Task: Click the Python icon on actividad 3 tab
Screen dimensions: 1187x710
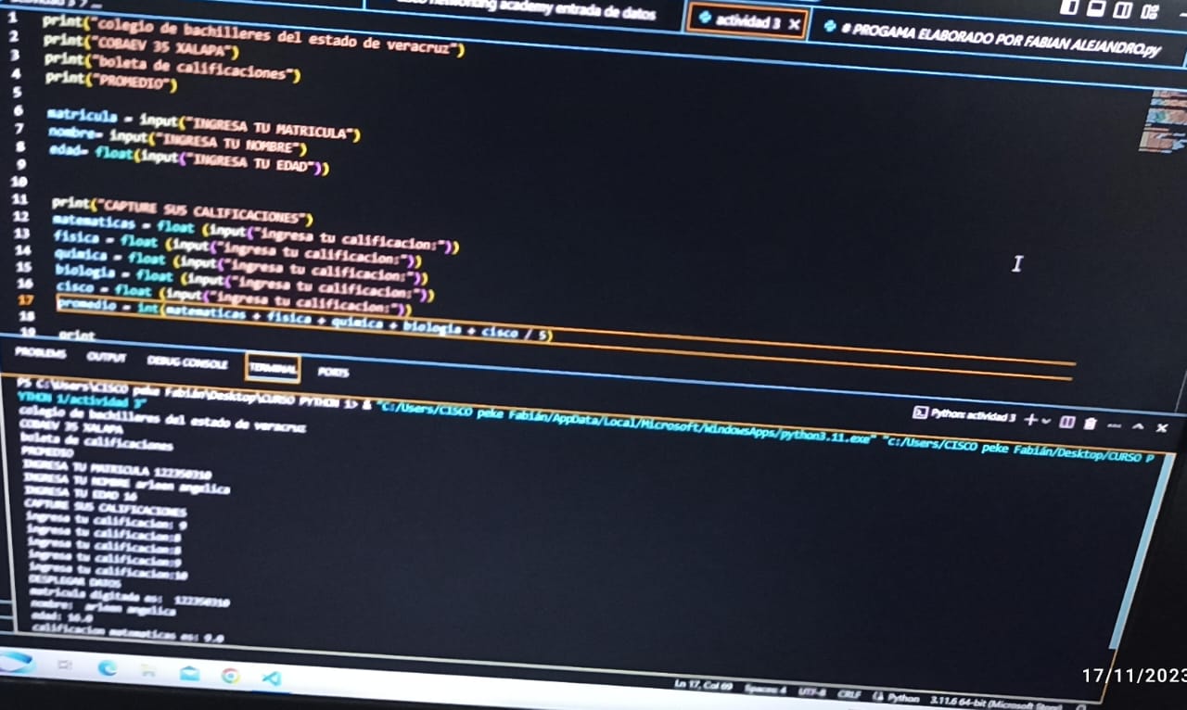Action: click(706, 19)
